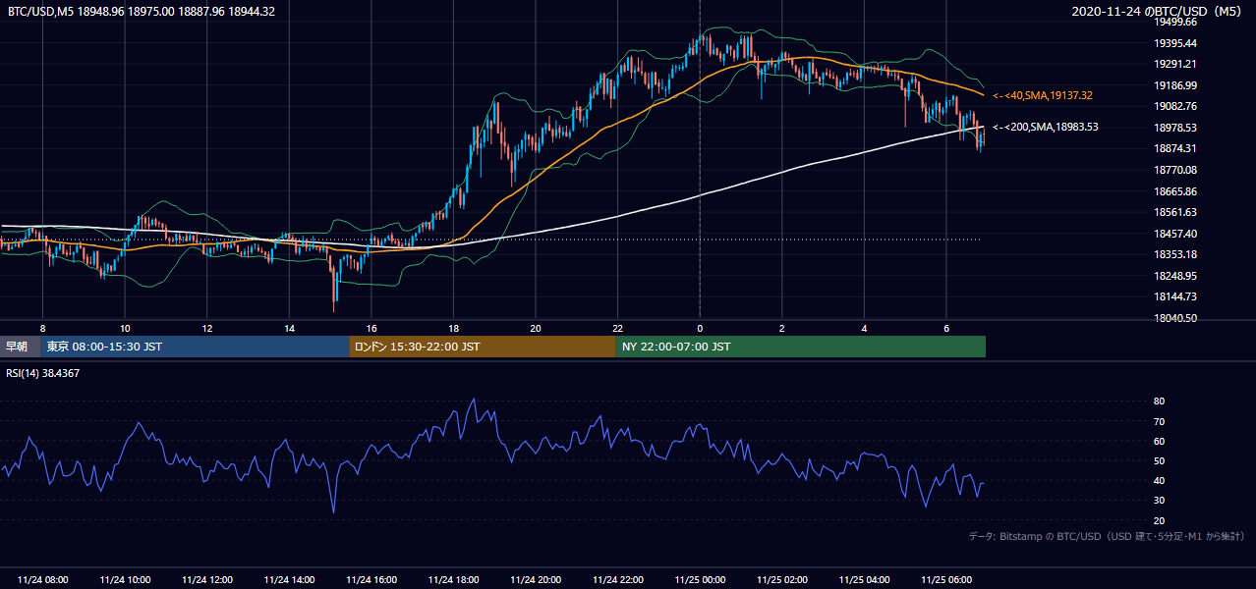Image resolution: width=1256 pixels, height=589 pixels.
Task: Click price axis value 18353.18
Action: (1176, 254)
